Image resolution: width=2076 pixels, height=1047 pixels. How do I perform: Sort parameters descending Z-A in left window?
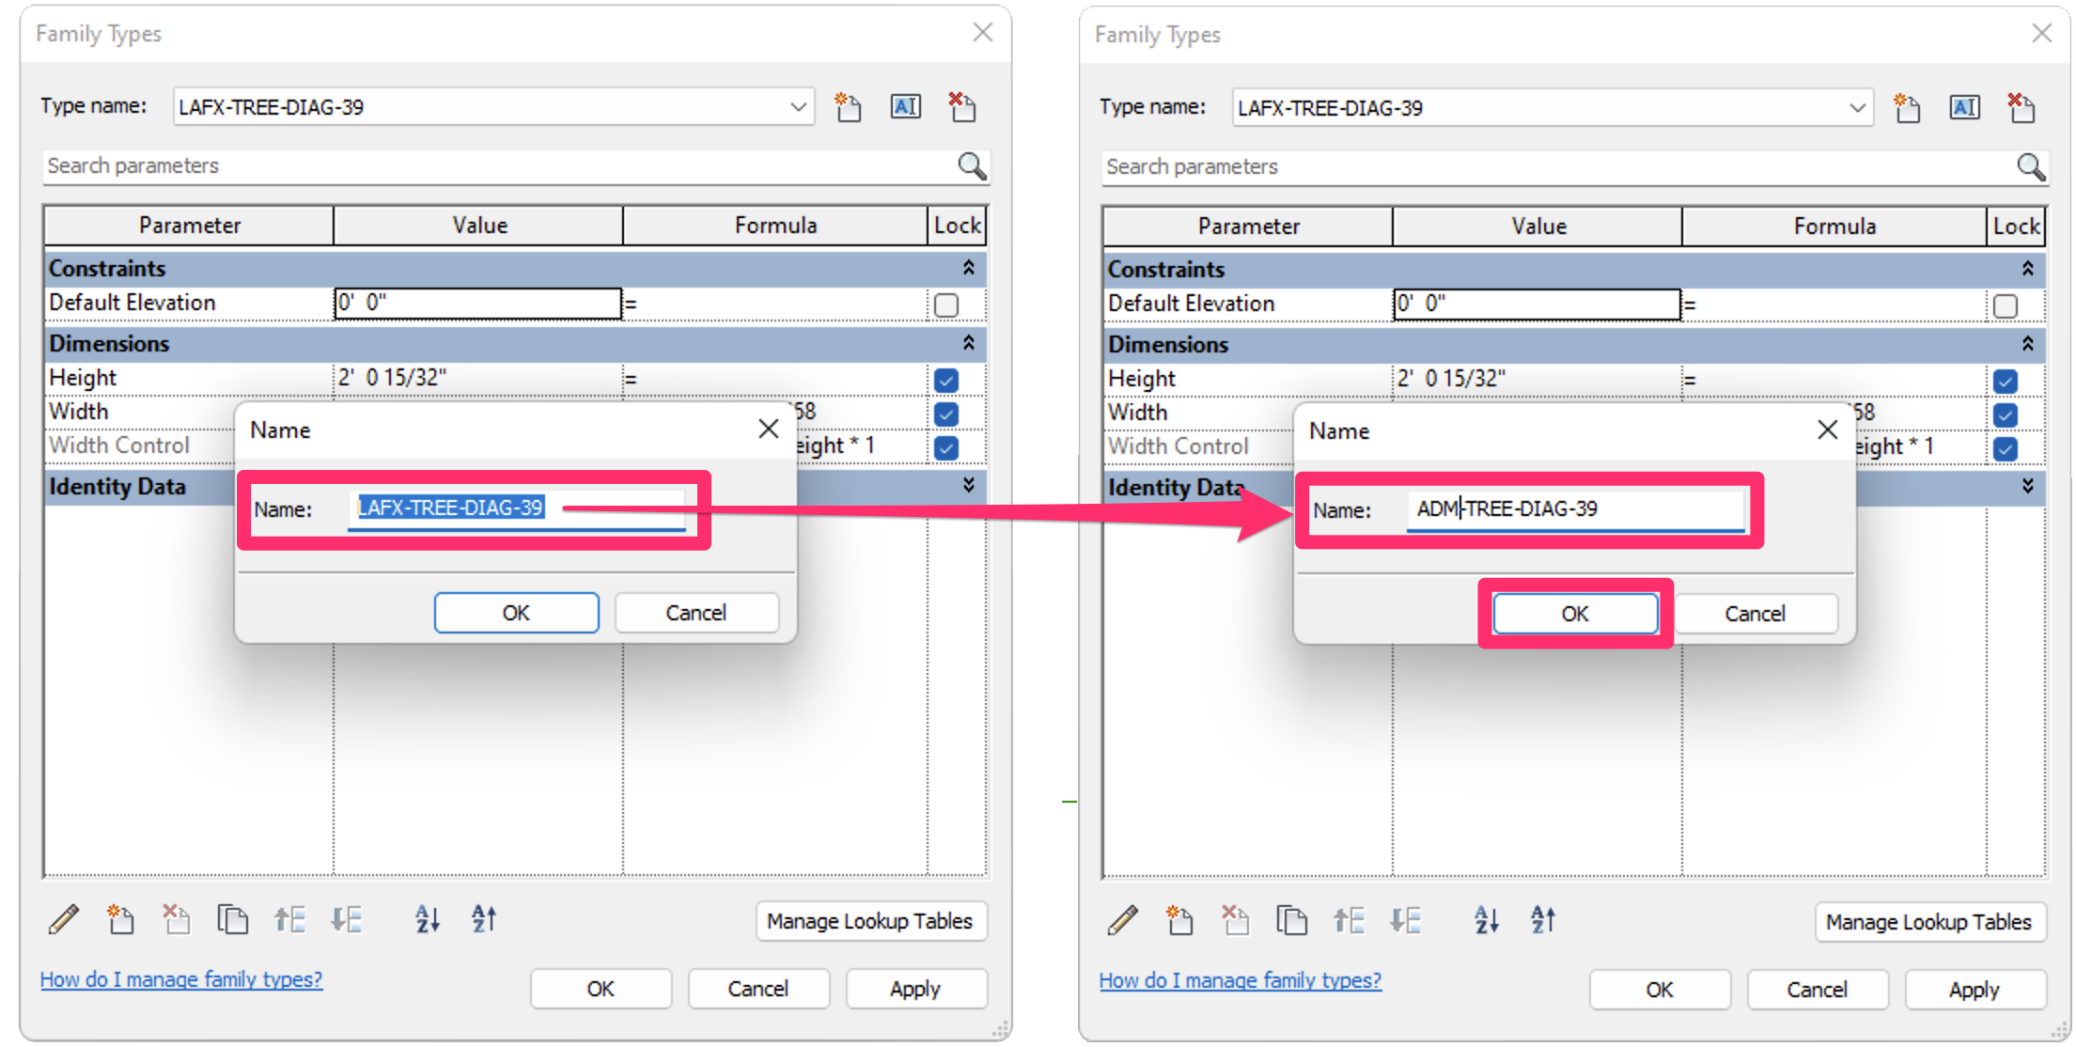coord(484,919)
